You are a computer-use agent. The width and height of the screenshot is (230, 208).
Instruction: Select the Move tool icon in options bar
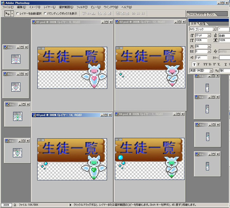[x=7, y=14]
